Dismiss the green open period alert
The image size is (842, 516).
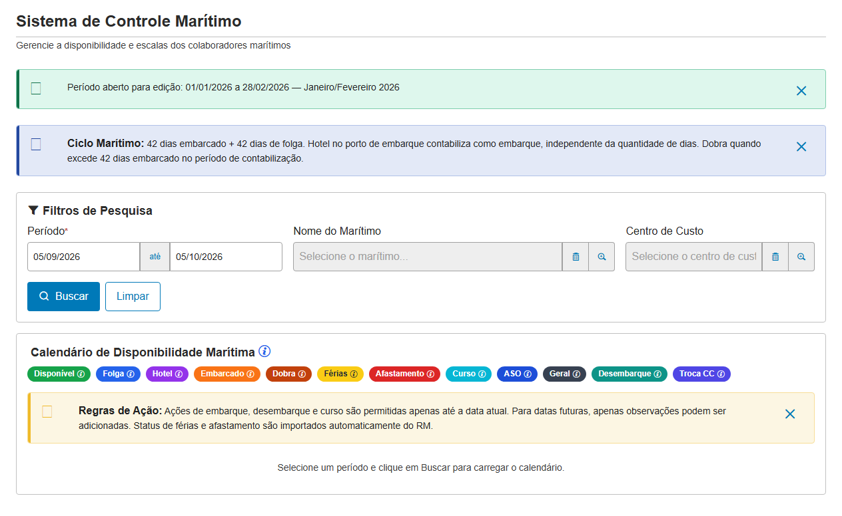point(801,90)
